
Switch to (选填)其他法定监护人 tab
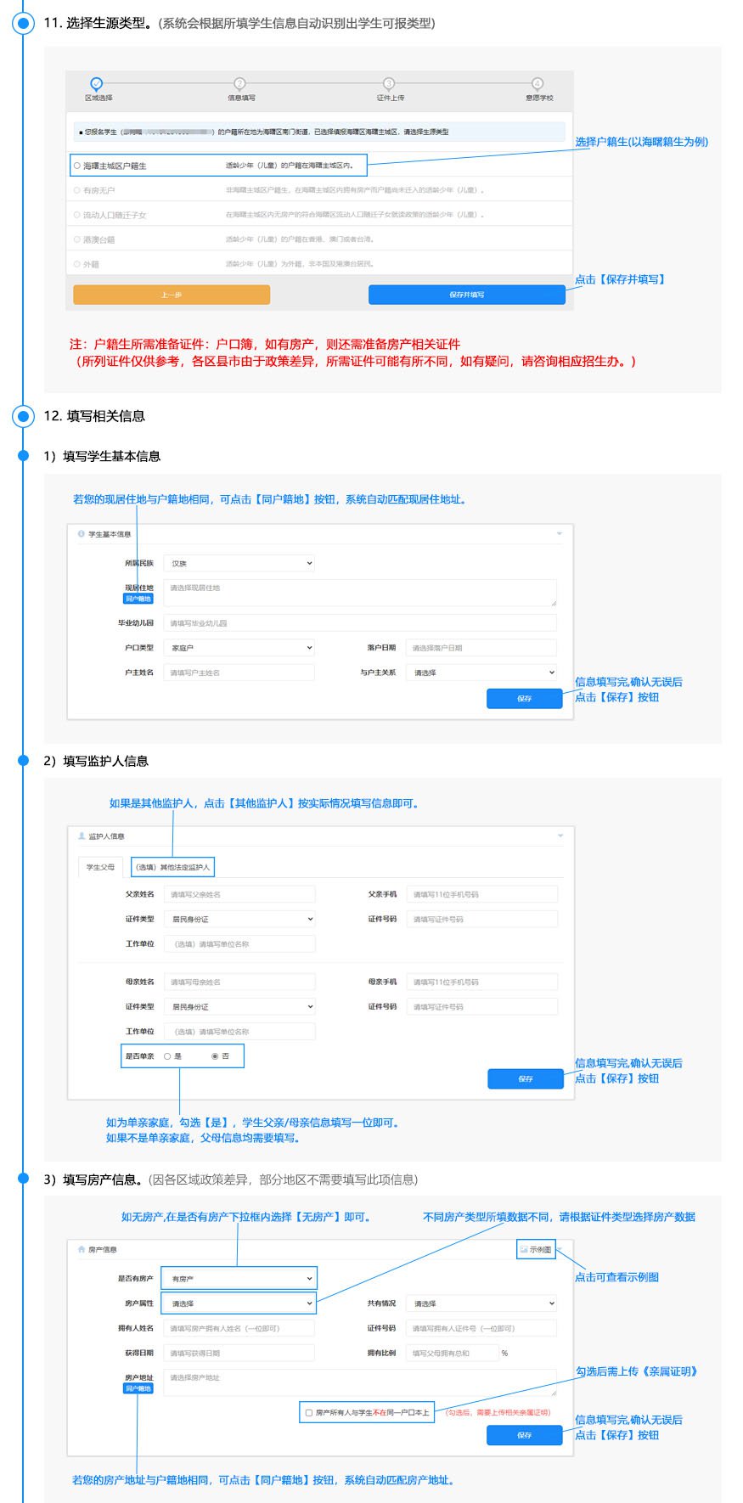click(172, 867)
